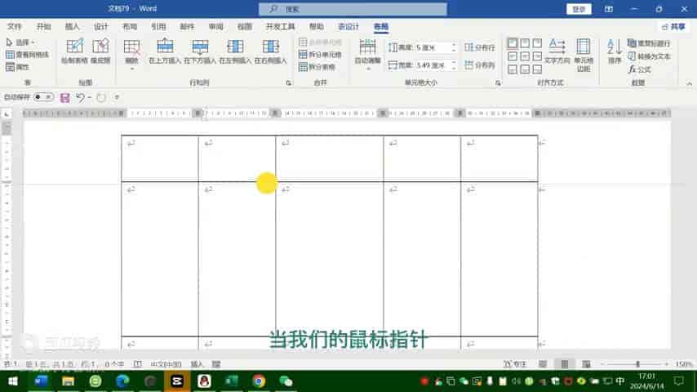Click Repeat Header Rows (重复标题行)
Viewport: 697px width, 392px height.
pyautogui.click(x=649, y=43)
